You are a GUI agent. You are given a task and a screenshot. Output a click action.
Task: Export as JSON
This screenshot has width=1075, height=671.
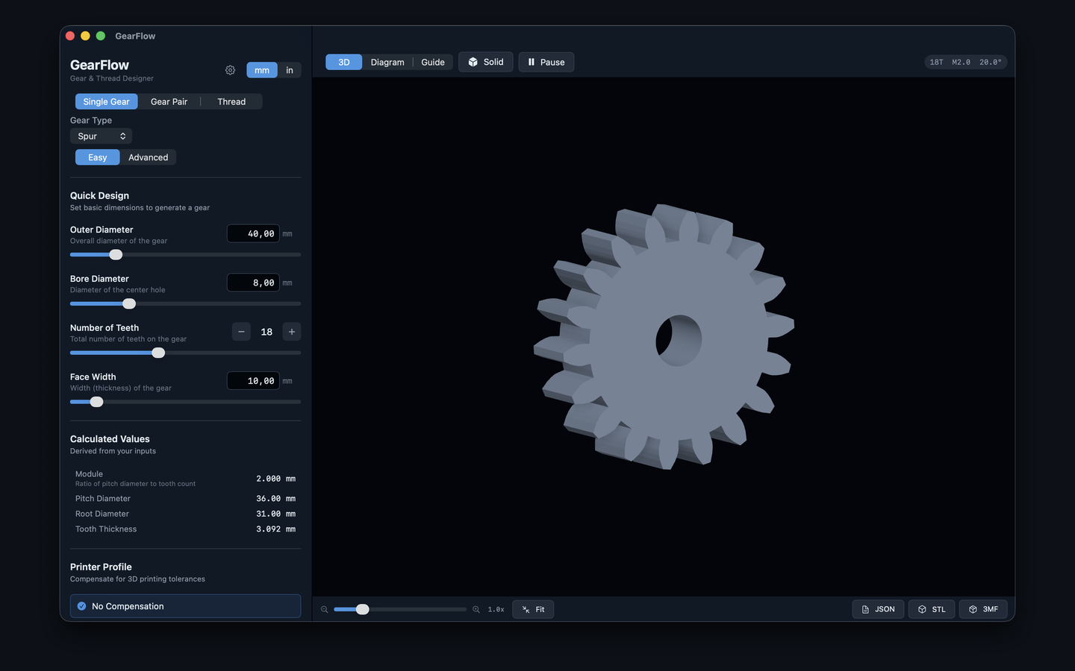(x=878, y=609)
